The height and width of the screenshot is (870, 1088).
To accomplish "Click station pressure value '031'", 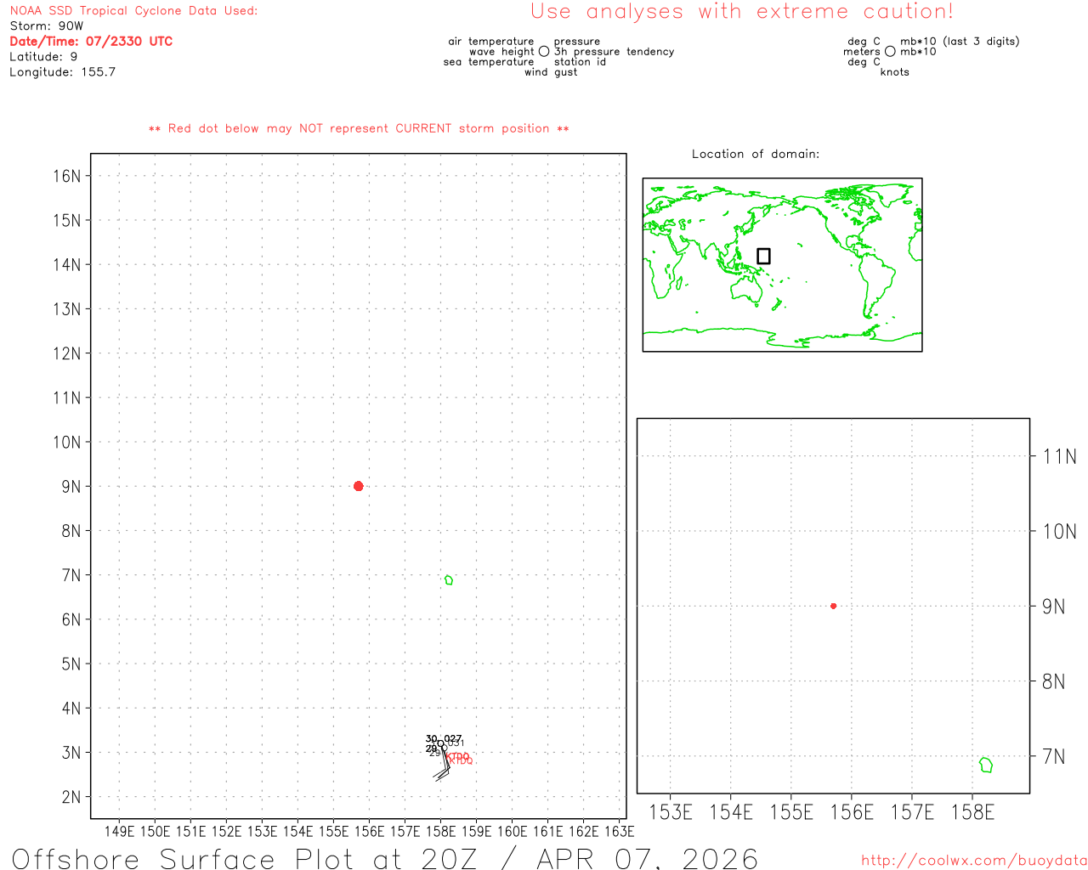I will (456, 743).
